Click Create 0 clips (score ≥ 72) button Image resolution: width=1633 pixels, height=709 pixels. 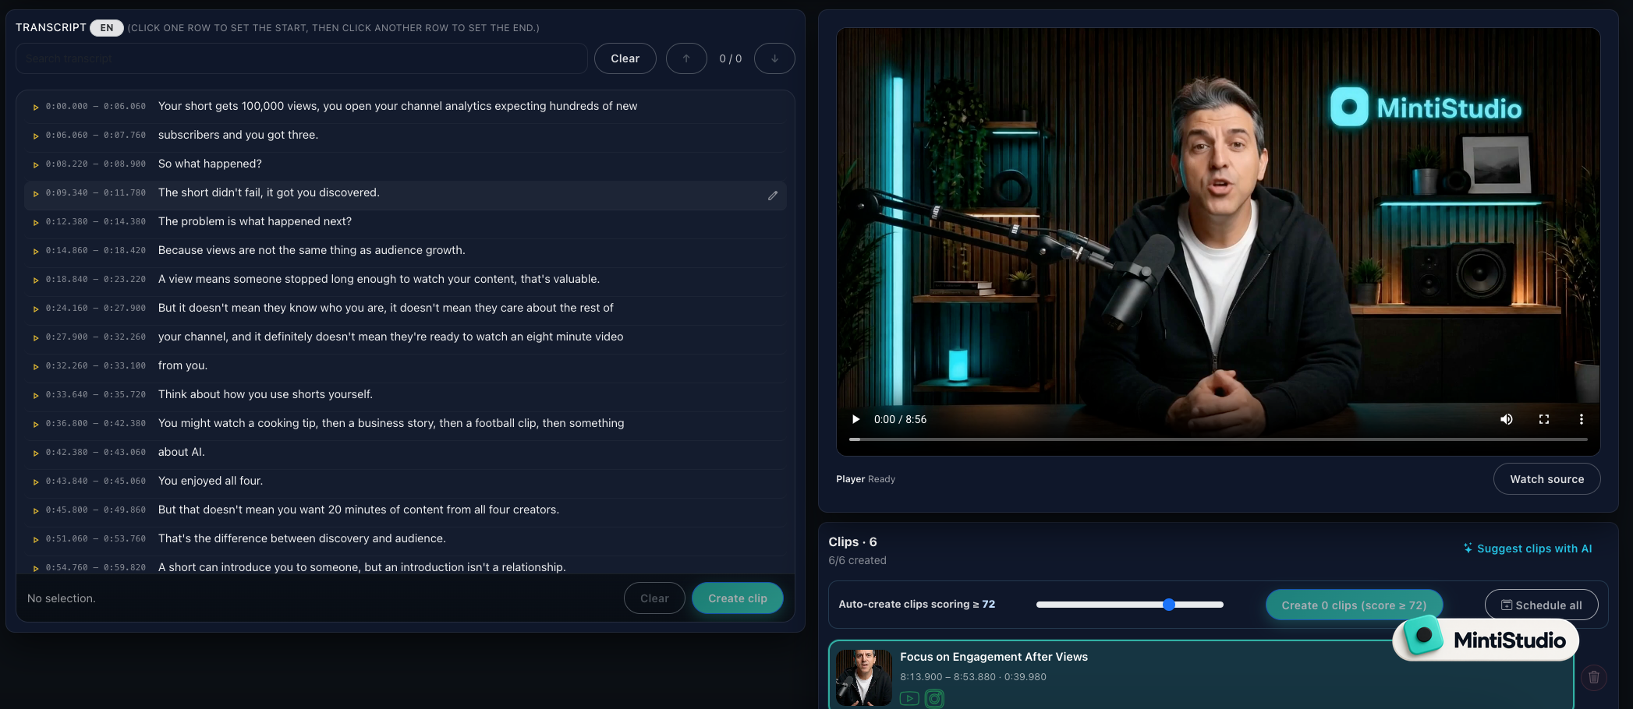(x=1354, y=605)
